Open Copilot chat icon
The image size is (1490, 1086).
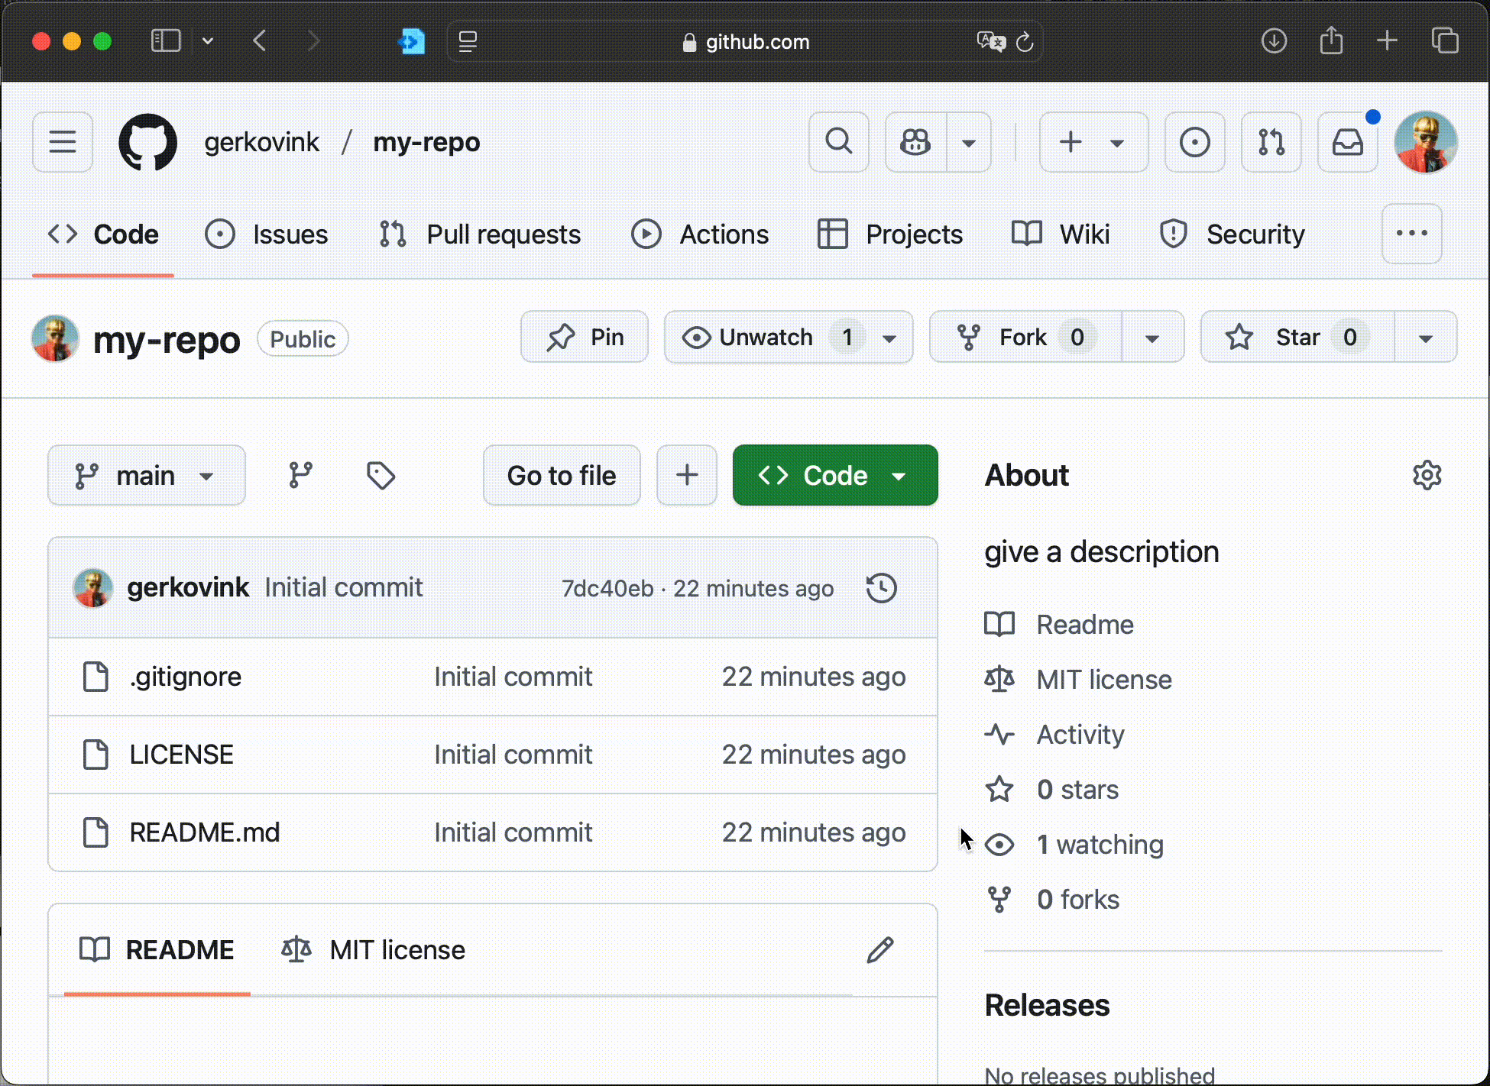point(915,142)
